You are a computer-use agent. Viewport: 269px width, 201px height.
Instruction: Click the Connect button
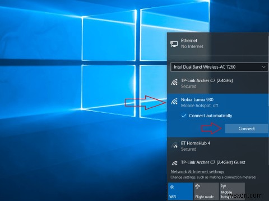coord(247,128)
